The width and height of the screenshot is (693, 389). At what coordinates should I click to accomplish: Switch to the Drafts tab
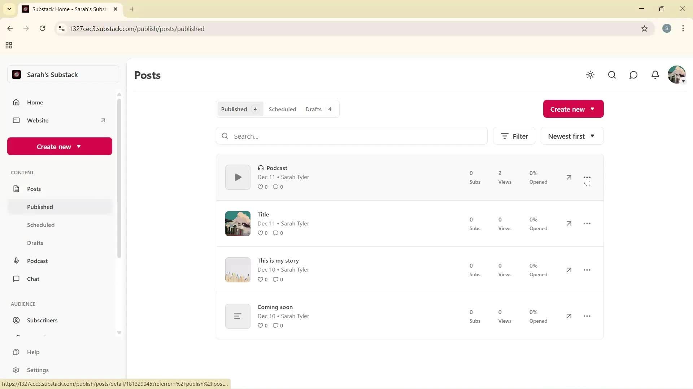pyautogui.click(x=313, y=109)
